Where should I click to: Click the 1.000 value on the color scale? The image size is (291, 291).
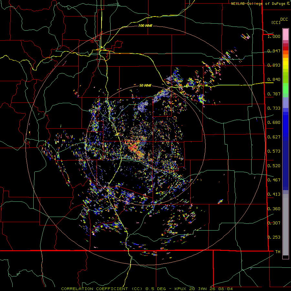274,36
